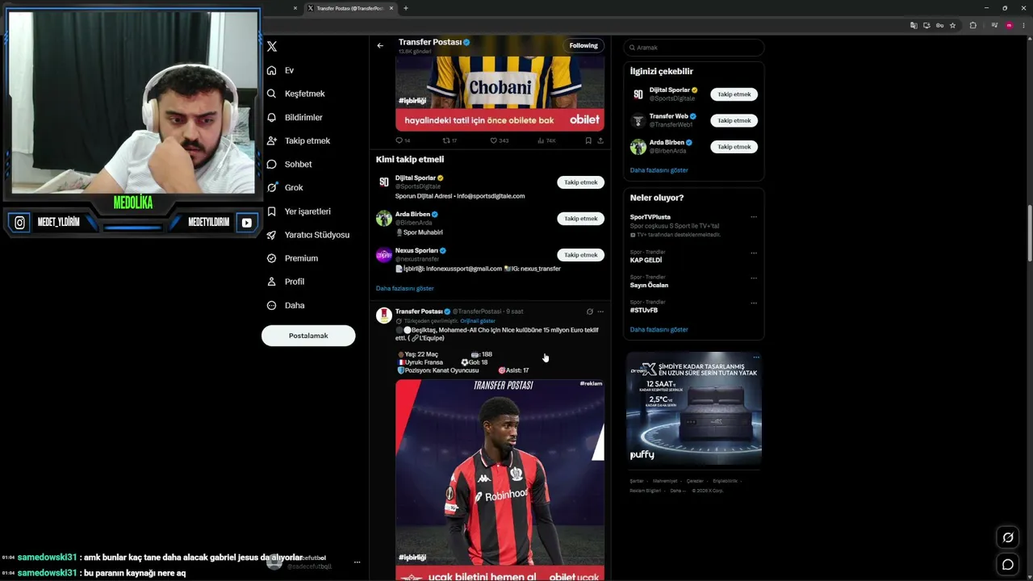Open Sohbet (Chat) in sidebar

(x=289, y=164)
